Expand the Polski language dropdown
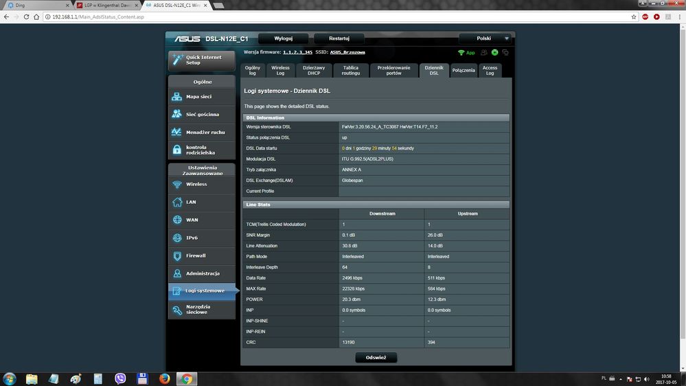Screen dimensions: 686x386 pos(485,38)
